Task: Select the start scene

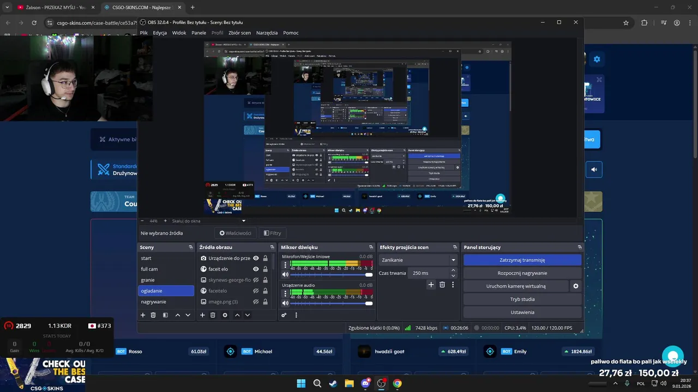Action: [166, 258]
